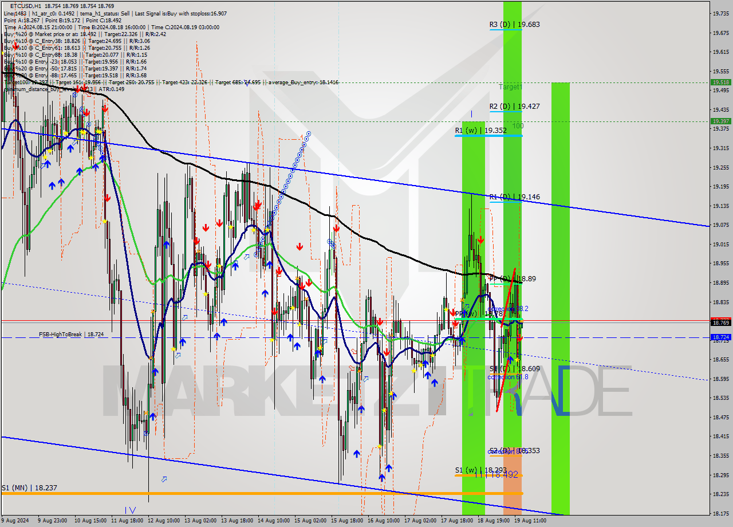Click the 'S1 (w) | 18.293' support label
This screenshot has width=733, height=527.
click(480, 470)
